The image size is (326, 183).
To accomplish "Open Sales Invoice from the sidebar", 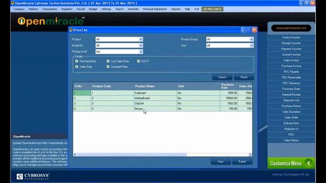I will 291,60.
